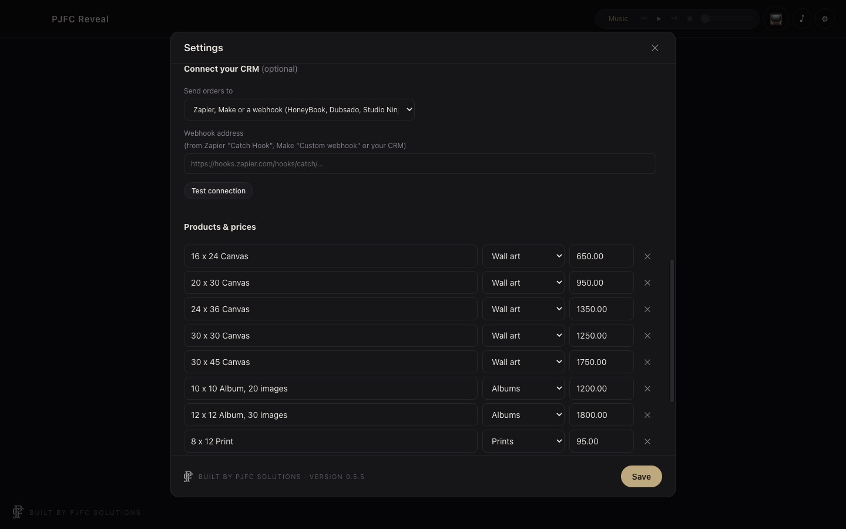
Task: Click the PJFC Reveal title
Action: pyautogui.click(x=80, y=19)
